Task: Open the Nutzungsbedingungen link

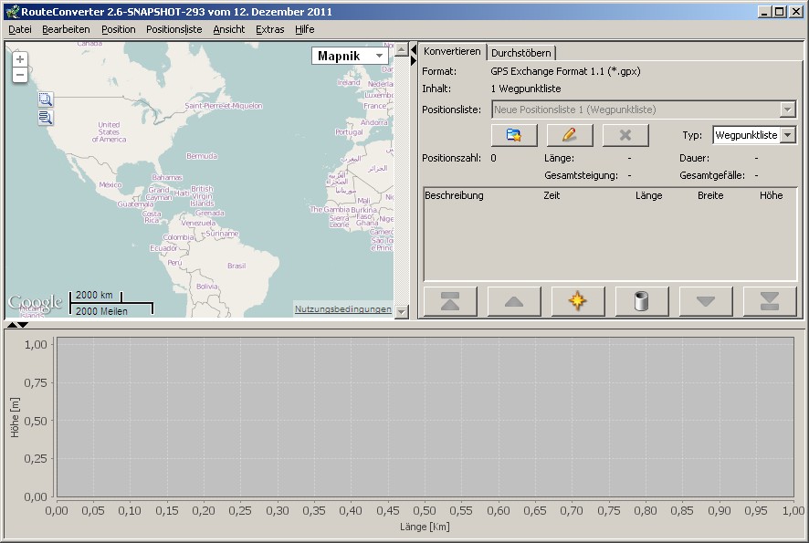Action: coord(342,309)
